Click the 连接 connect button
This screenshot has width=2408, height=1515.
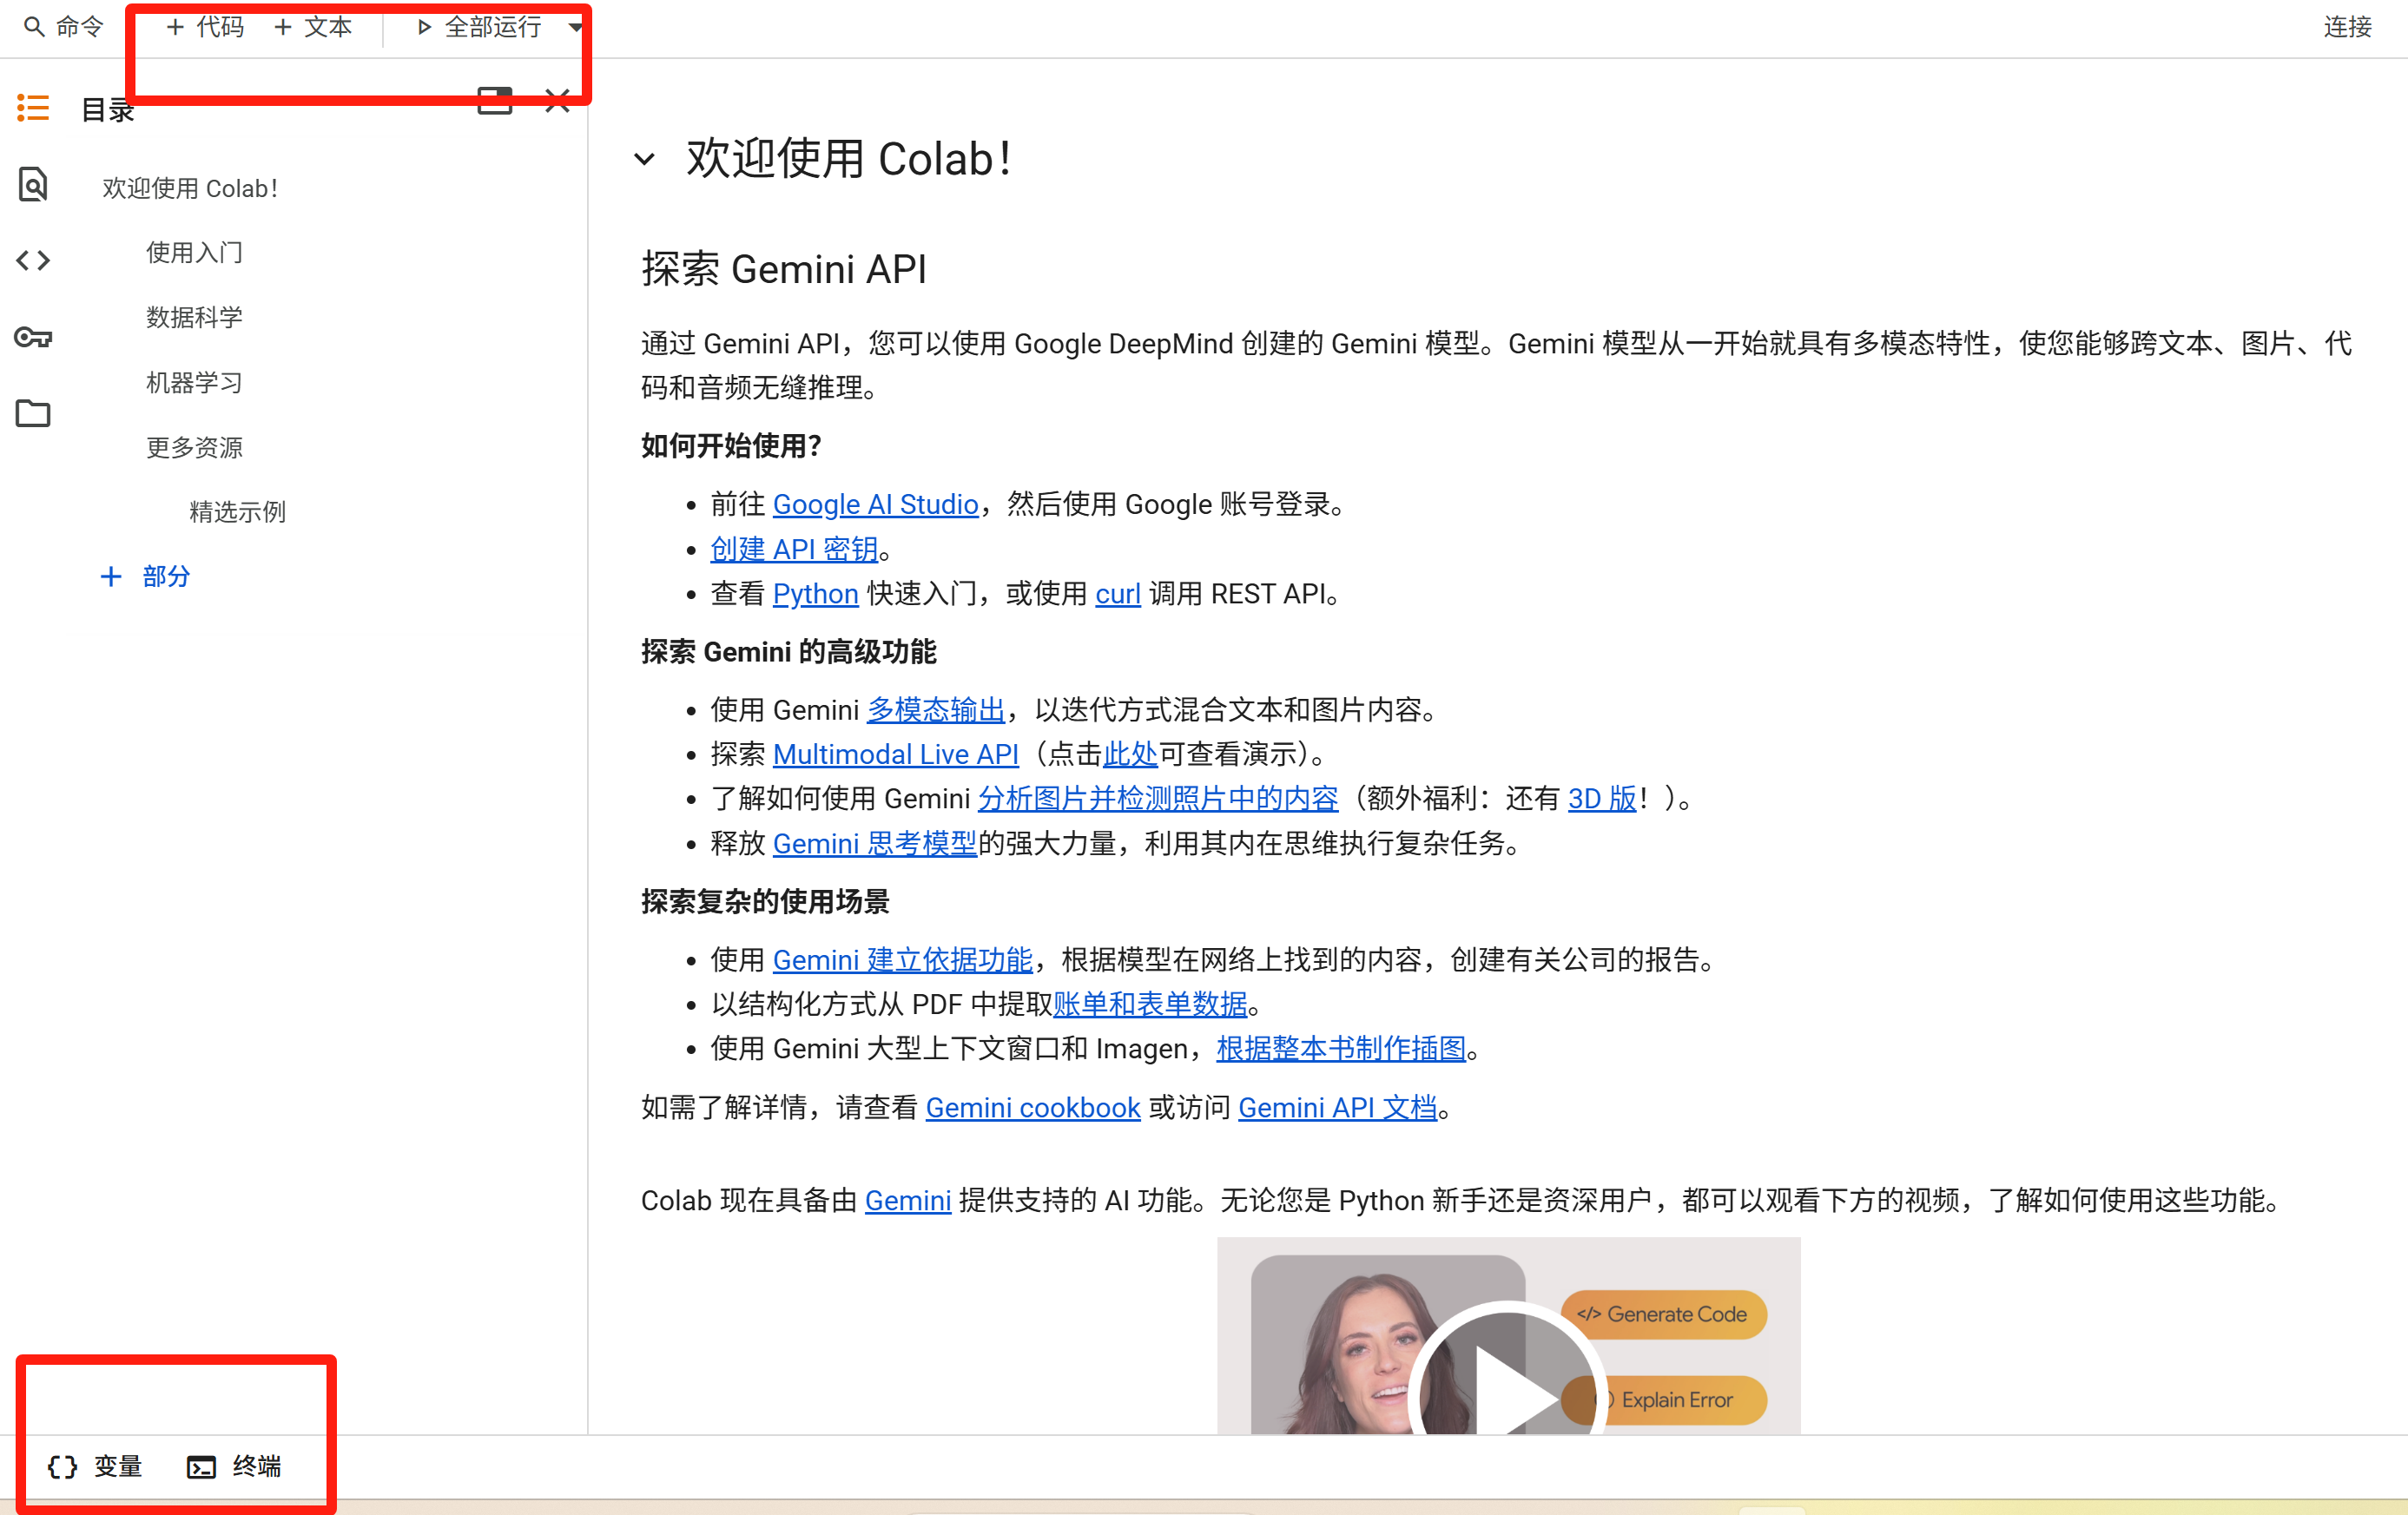pos(2346,27)
